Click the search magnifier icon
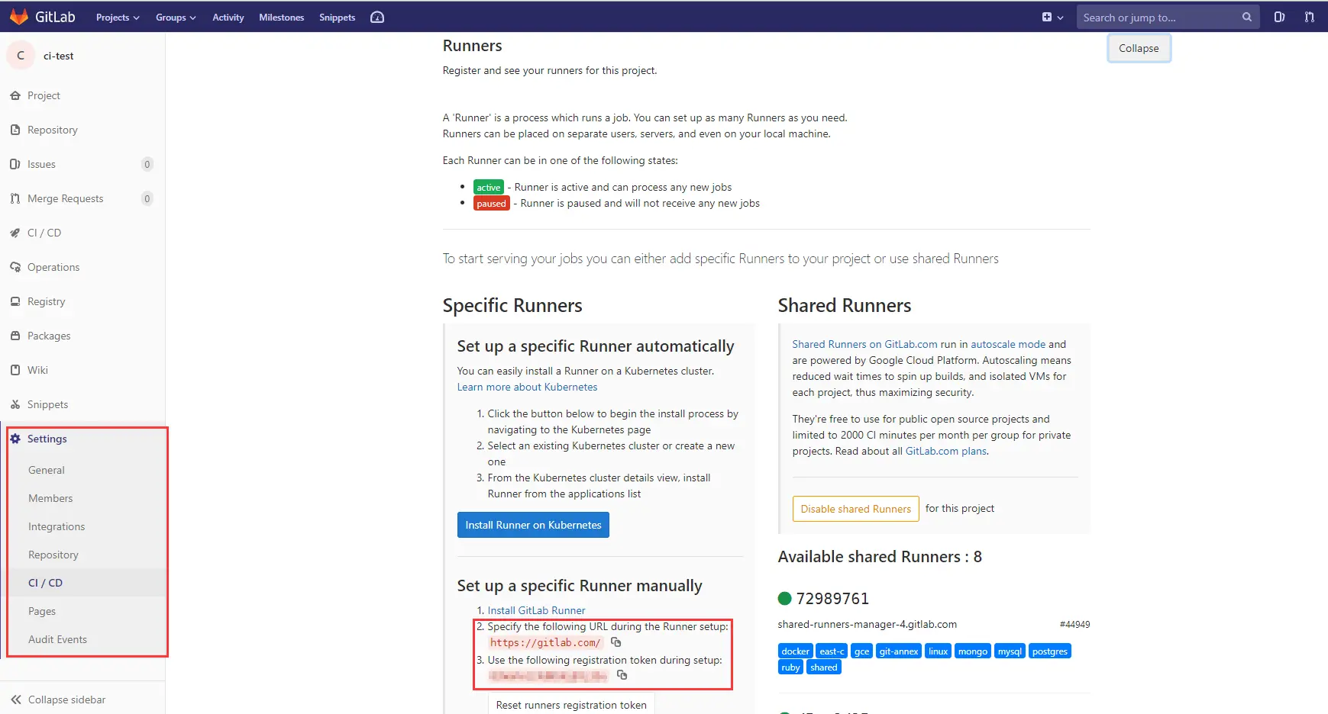The height and width of the screenshot is (714, 1328). point(1247,17)
